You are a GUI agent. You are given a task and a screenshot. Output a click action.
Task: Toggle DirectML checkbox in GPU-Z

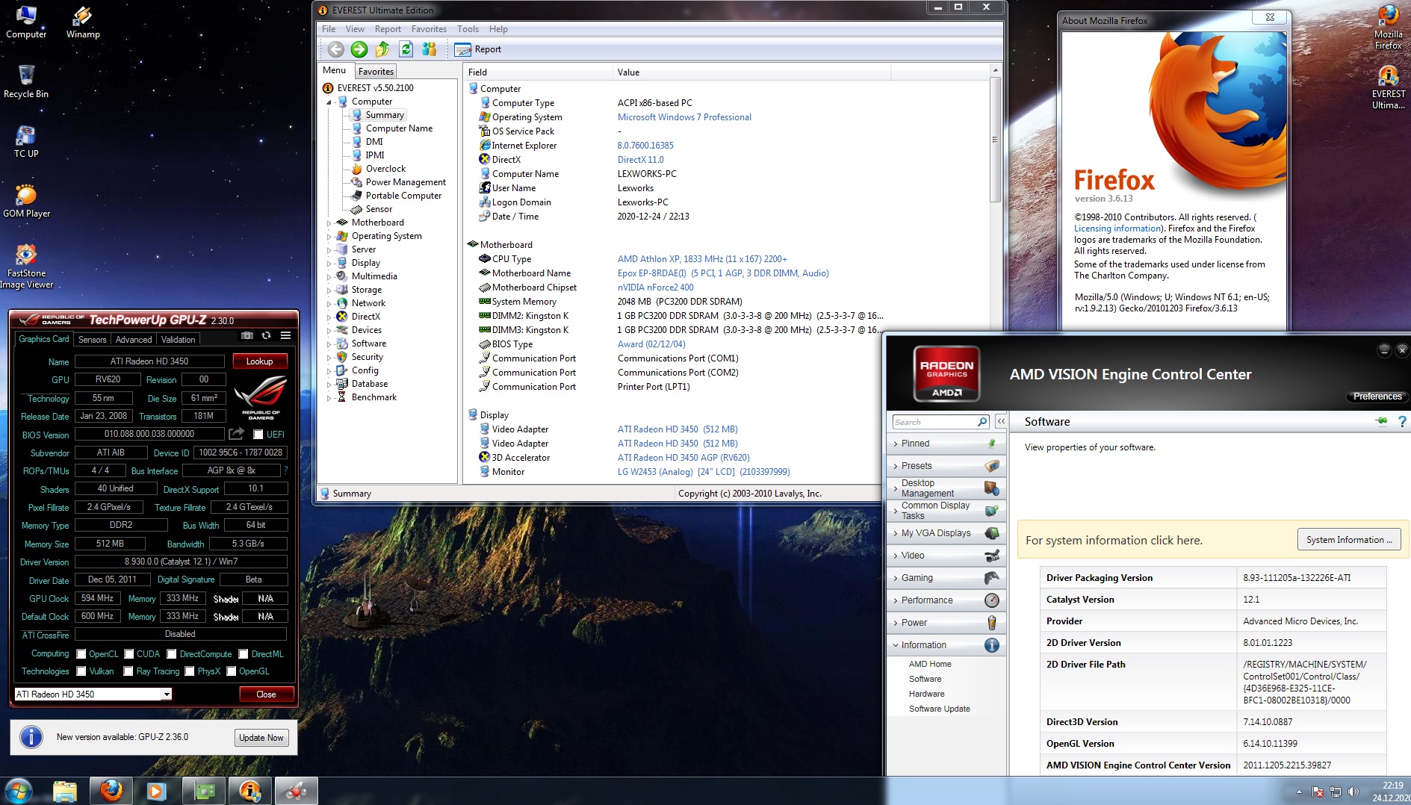click(x=244, y=654)
